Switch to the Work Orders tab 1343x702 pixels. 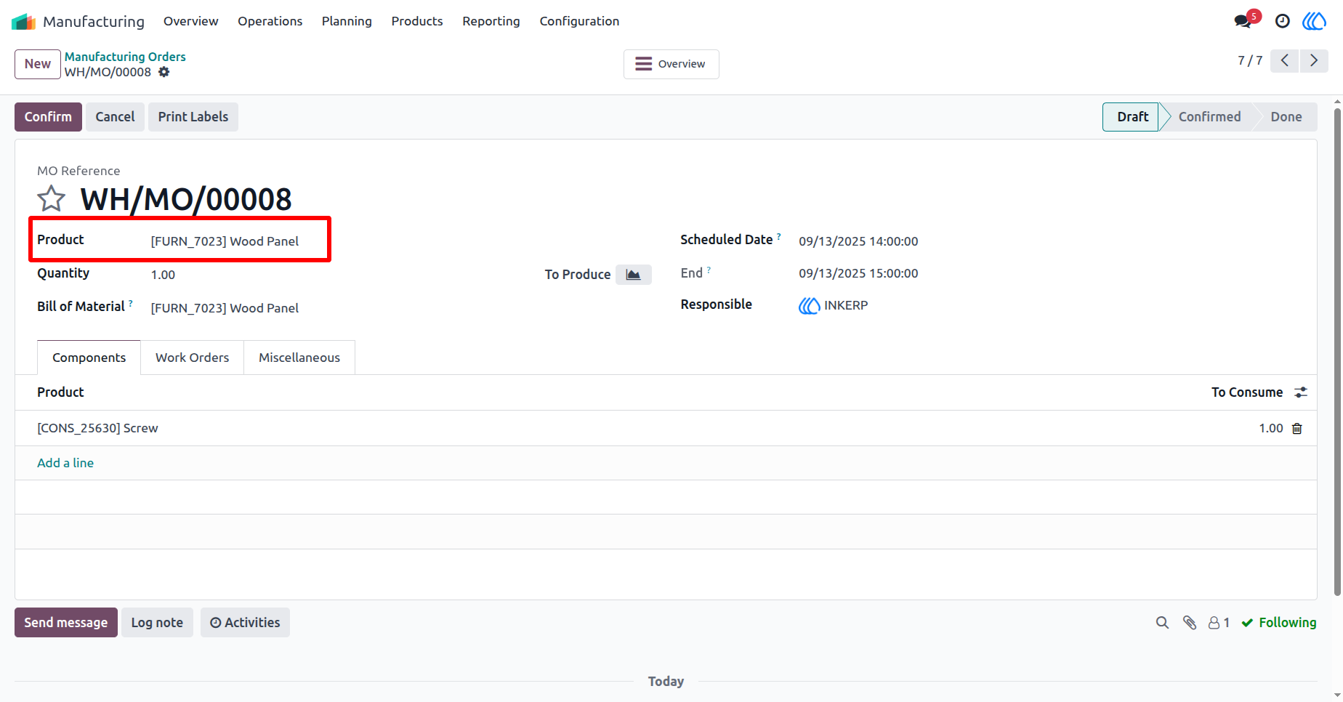pos(192,358)
